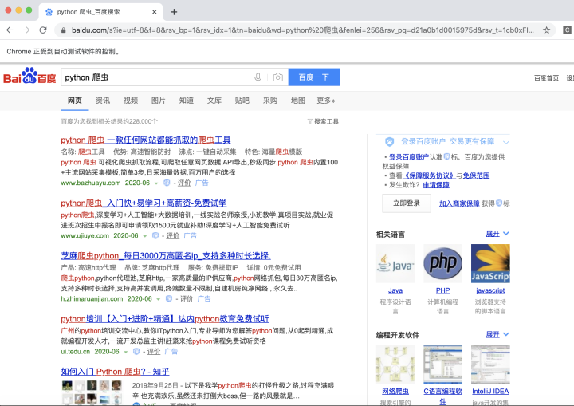574x406 pixels.
Task: Open result 如何入门 Python 爬虫? - 知乎
Action: (115, 372)
